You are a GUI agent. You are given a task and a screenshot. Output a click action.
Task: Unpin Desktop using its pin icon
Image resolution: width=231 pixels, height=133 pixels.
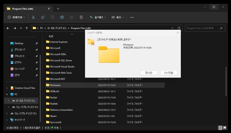point(37,43)
